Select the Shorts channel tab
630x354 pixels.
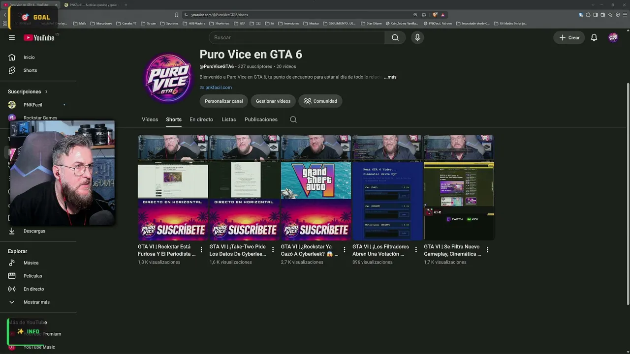point(174,119)
